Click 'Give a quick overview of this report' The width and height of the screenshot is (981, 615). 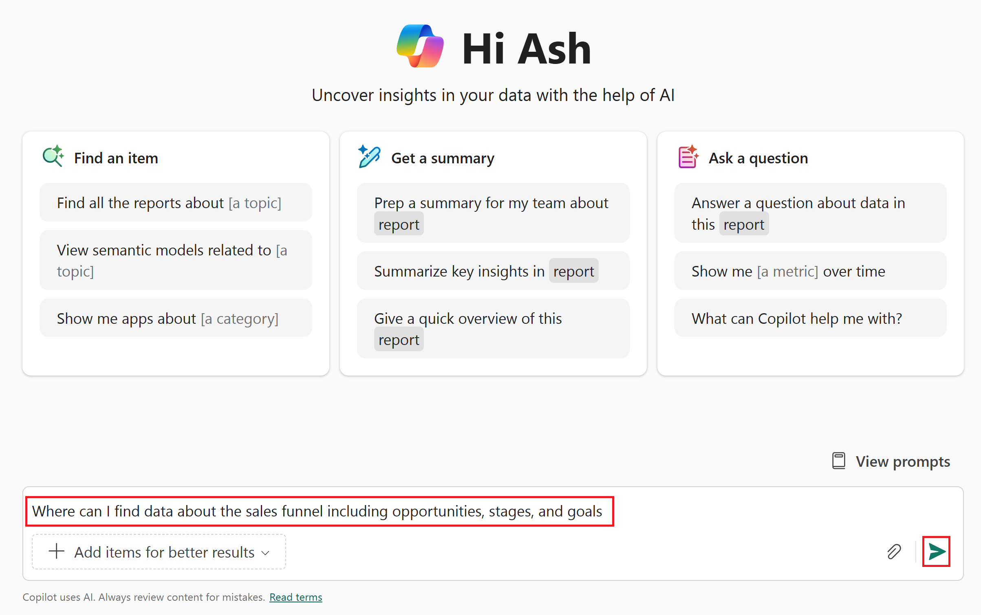click(493, 329)
